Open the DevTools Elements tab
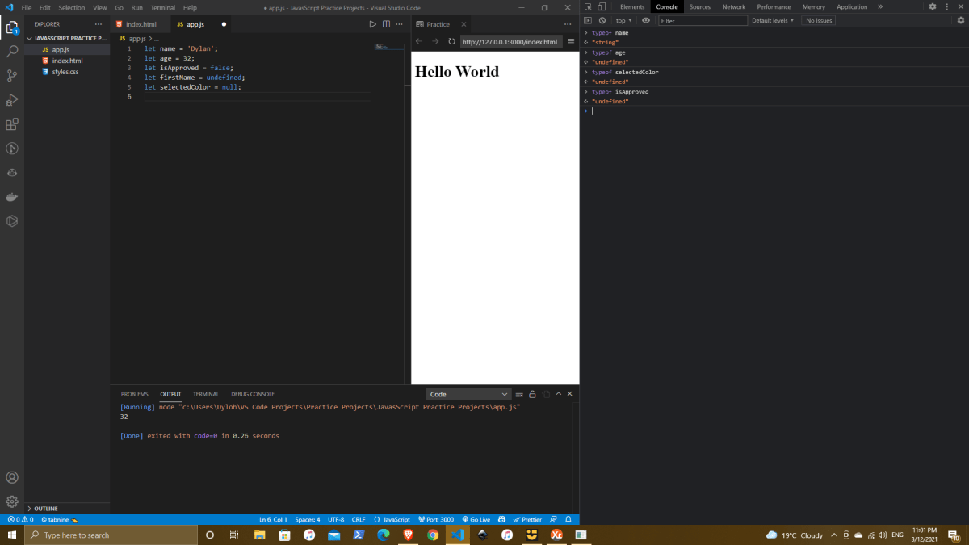The image size is (969, 545). tap(632, 6)
